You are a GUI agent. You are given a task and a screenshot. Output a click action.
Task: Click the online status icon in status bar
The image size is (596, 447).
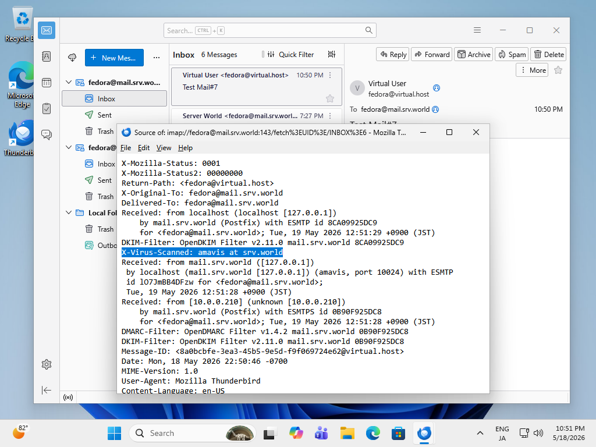tap(68, 398)
